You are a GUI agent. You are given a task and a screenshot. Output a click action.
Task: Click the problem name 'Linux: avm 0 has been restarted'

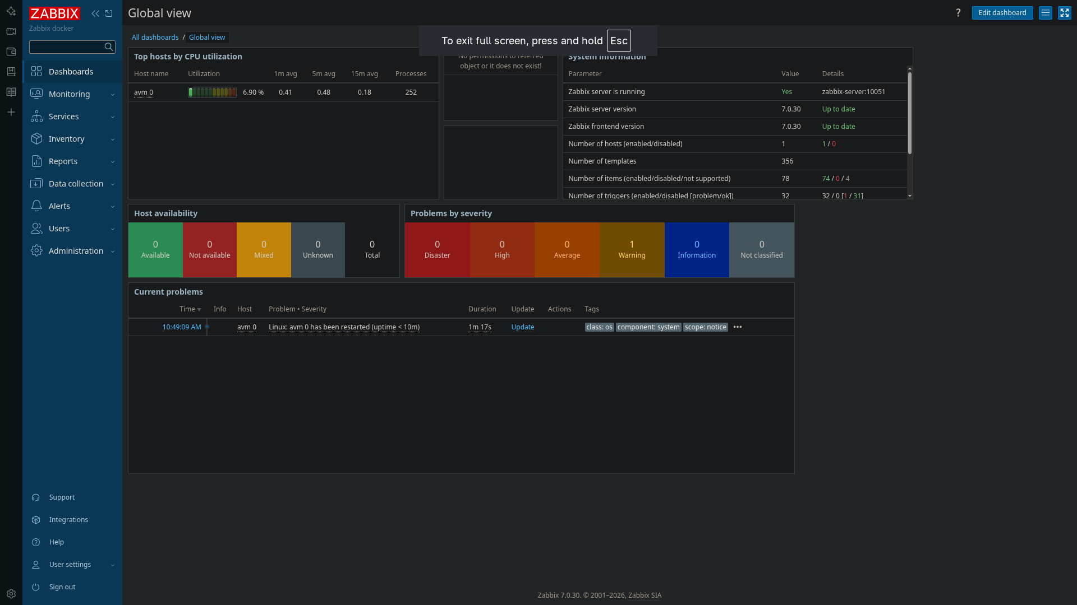(344, 327)
